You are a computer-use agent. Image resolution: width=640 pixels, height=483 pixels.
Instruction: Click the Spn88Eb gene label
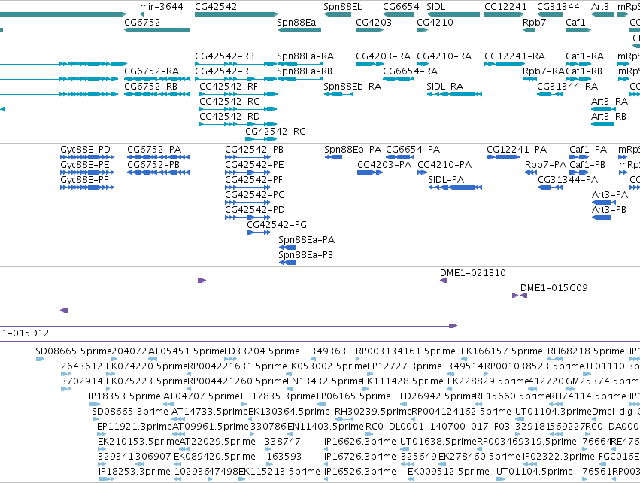tap(343, 7)
